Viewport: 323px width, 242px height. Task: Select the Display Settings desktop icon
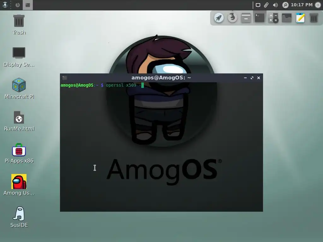[19, 57]
